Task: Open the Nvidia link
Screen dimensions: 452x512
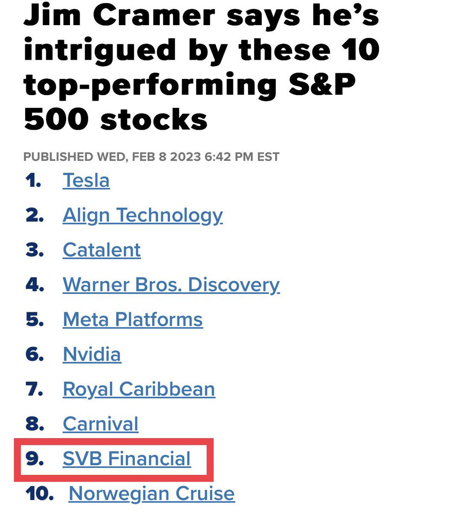Action: [x=92, y=355]
